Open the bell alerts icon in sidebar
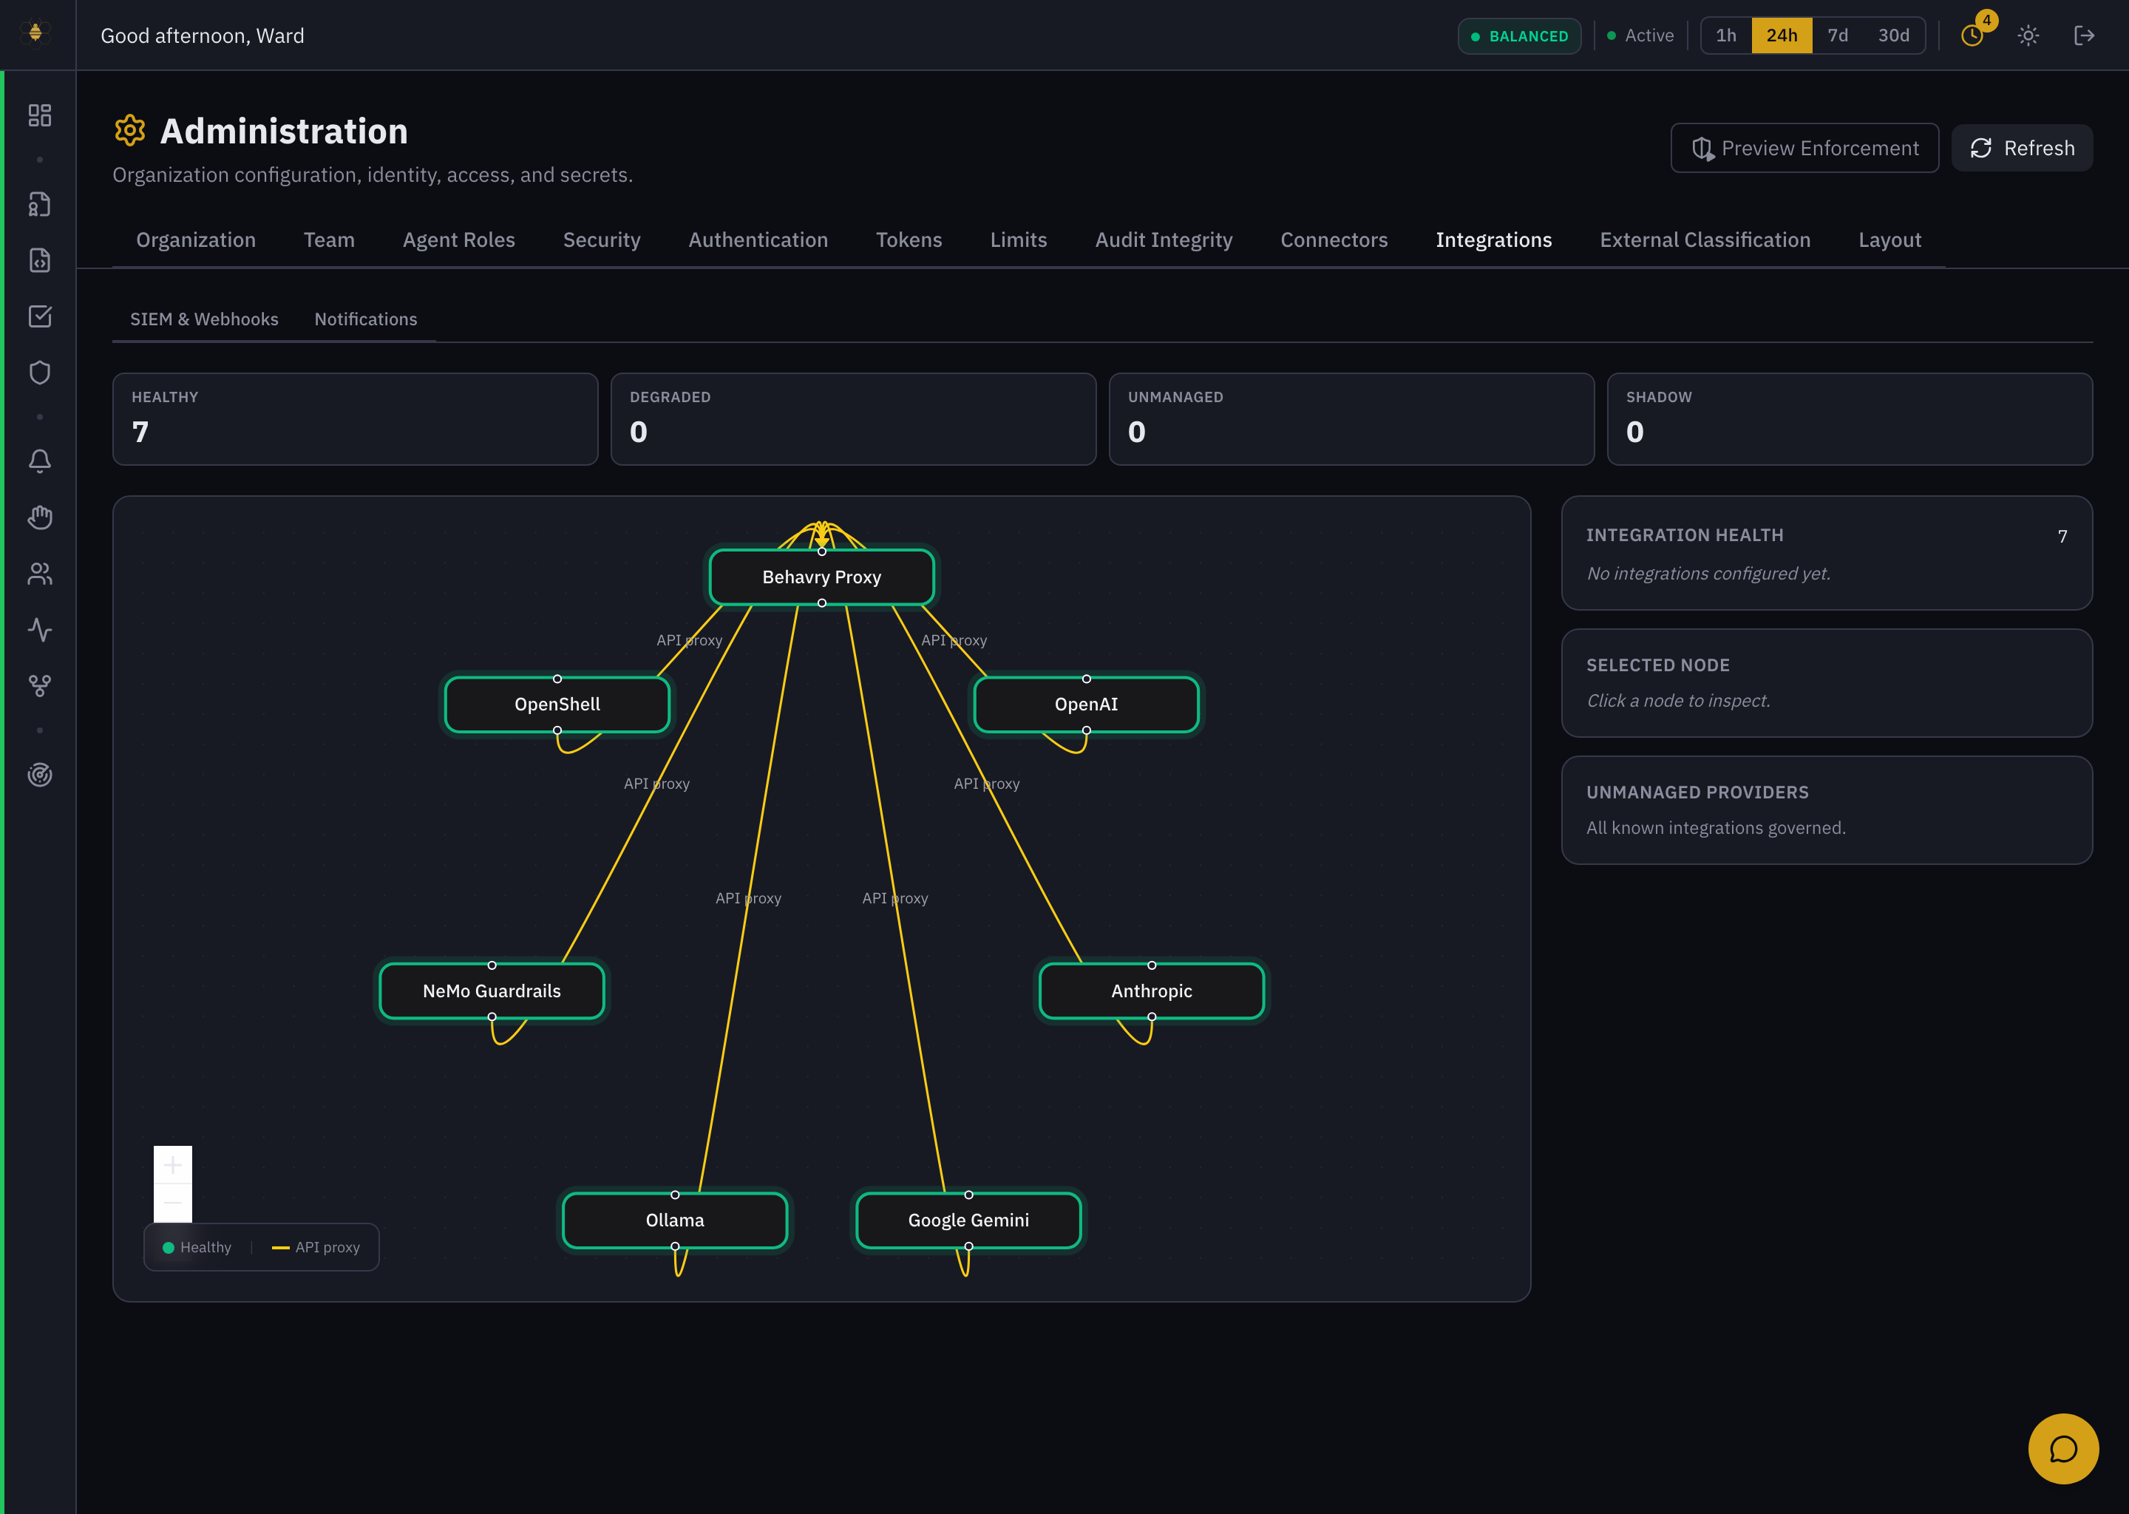The image size is (2129, 1514). [x=39, y=461]
